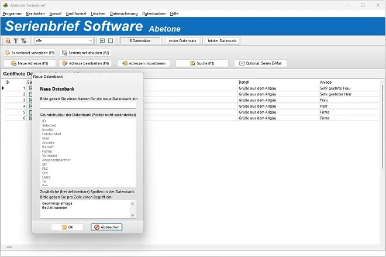Open the Grußformel menu
This screenshot has width=386, height=257.
[x=76, y=13]
